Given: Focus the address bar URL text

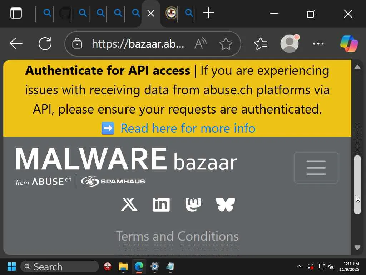Looking at the screenshot, I should click(x=138, y=43).
